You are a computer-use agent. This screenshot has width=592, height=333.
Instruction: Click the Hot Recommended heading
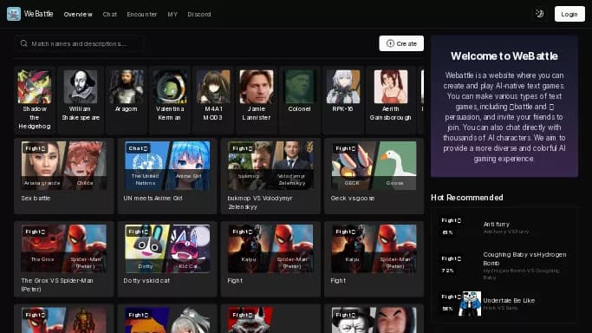(x=467, y=198)
